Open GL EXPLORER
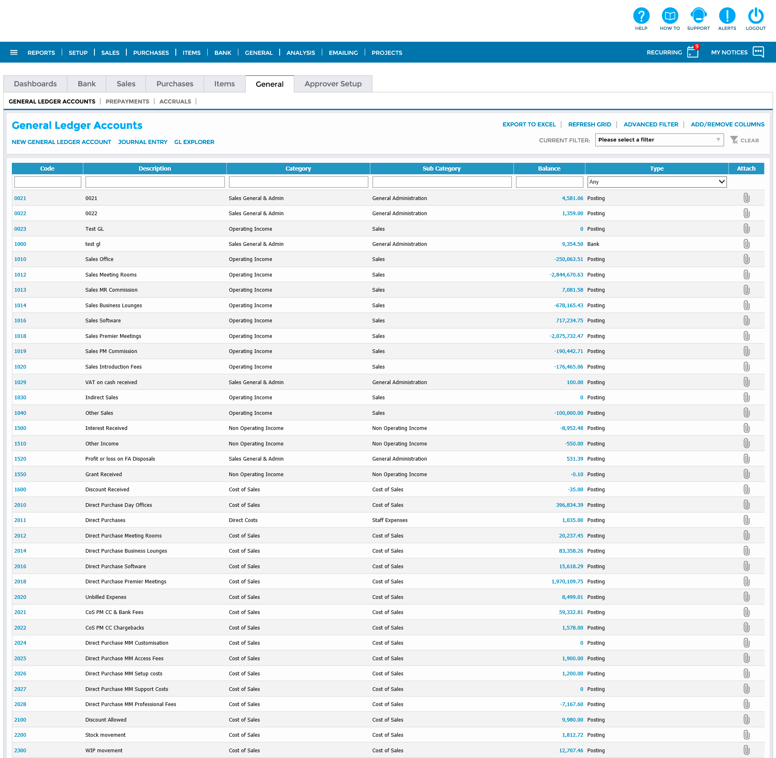Image resolution: width=776 pixels, height=758 pixels. [x=194, y=142]
